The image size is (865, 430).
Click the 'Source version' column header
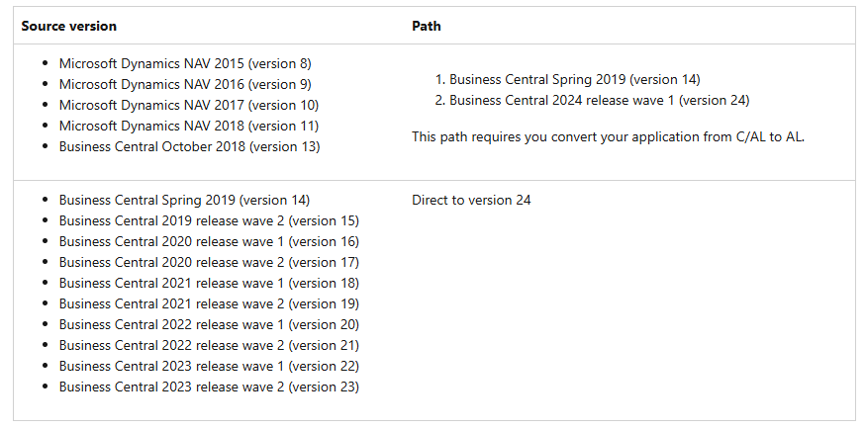pos(68,26)
